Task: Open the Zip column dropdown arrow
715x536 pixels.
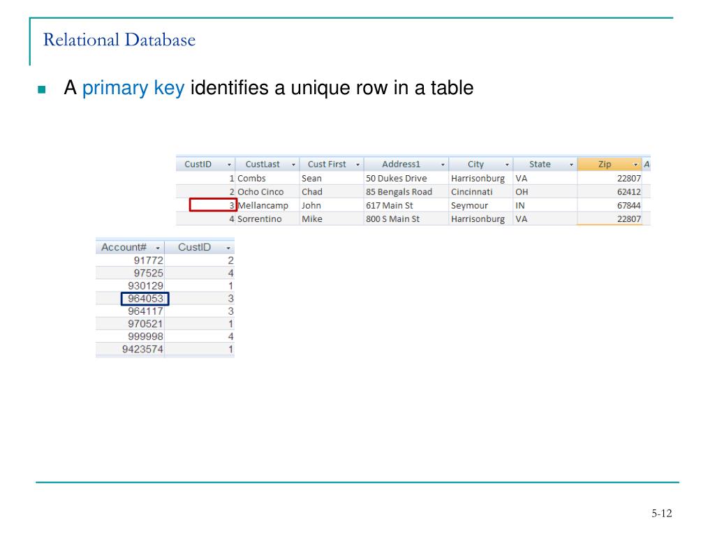Action: click(635, 165)
